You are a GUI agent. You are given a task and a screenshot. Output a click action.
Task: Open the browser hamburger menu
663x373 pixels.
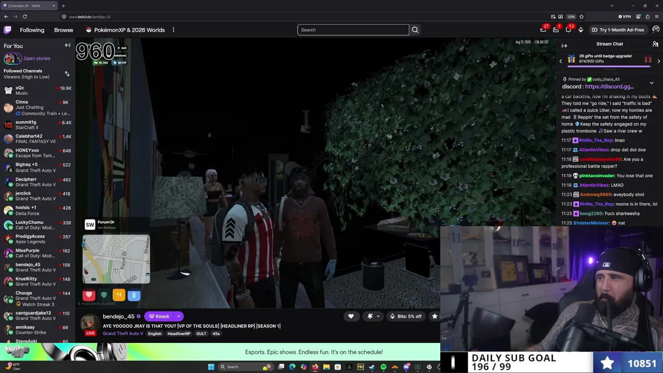tap(656, 17)
